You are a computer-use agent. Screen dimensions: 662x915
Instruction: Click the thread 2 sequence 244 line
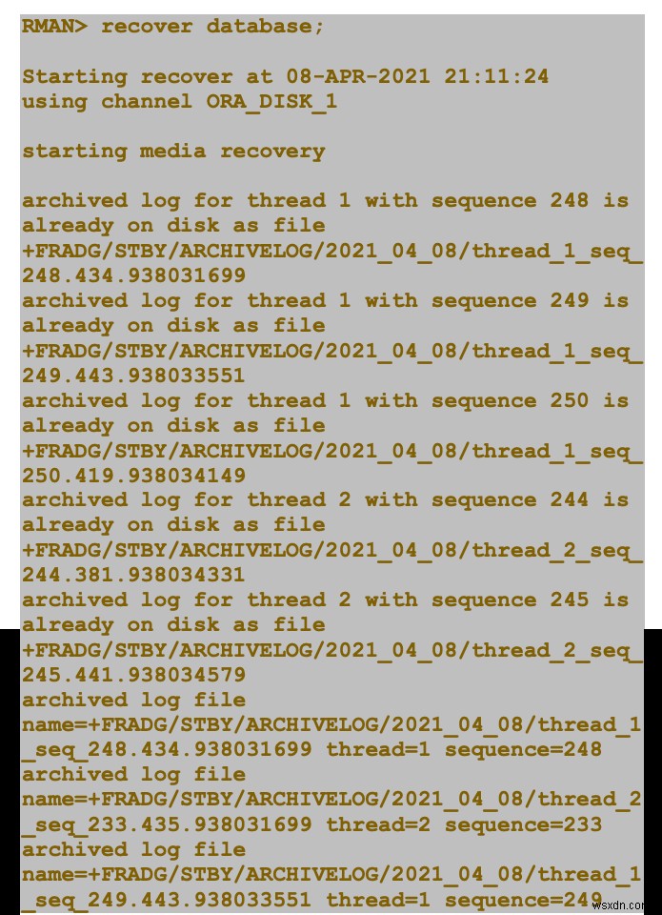(x=325, y=500)
